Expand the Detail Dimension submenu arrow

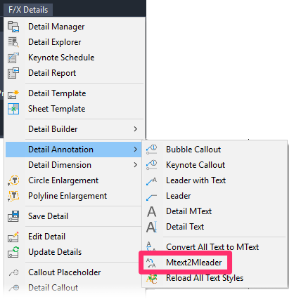[135, 165]
